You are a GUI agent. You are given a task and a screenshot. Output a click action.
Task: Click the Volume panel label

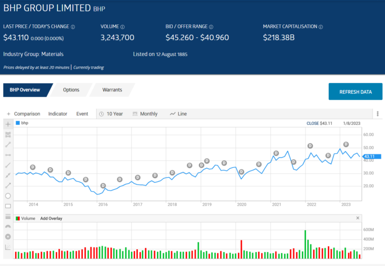pyautogui.click(x=28, y=218)
